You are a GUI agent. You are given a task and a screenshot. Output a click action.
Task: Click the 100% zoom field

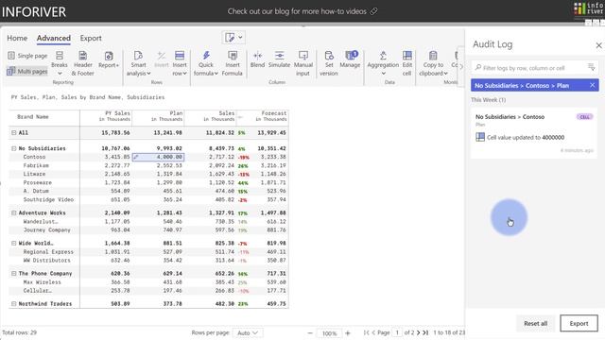pos(330,333)
